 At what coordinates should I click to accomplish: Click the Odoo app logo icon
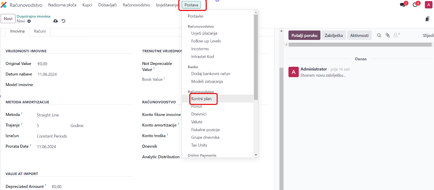(x=4, y=5)
